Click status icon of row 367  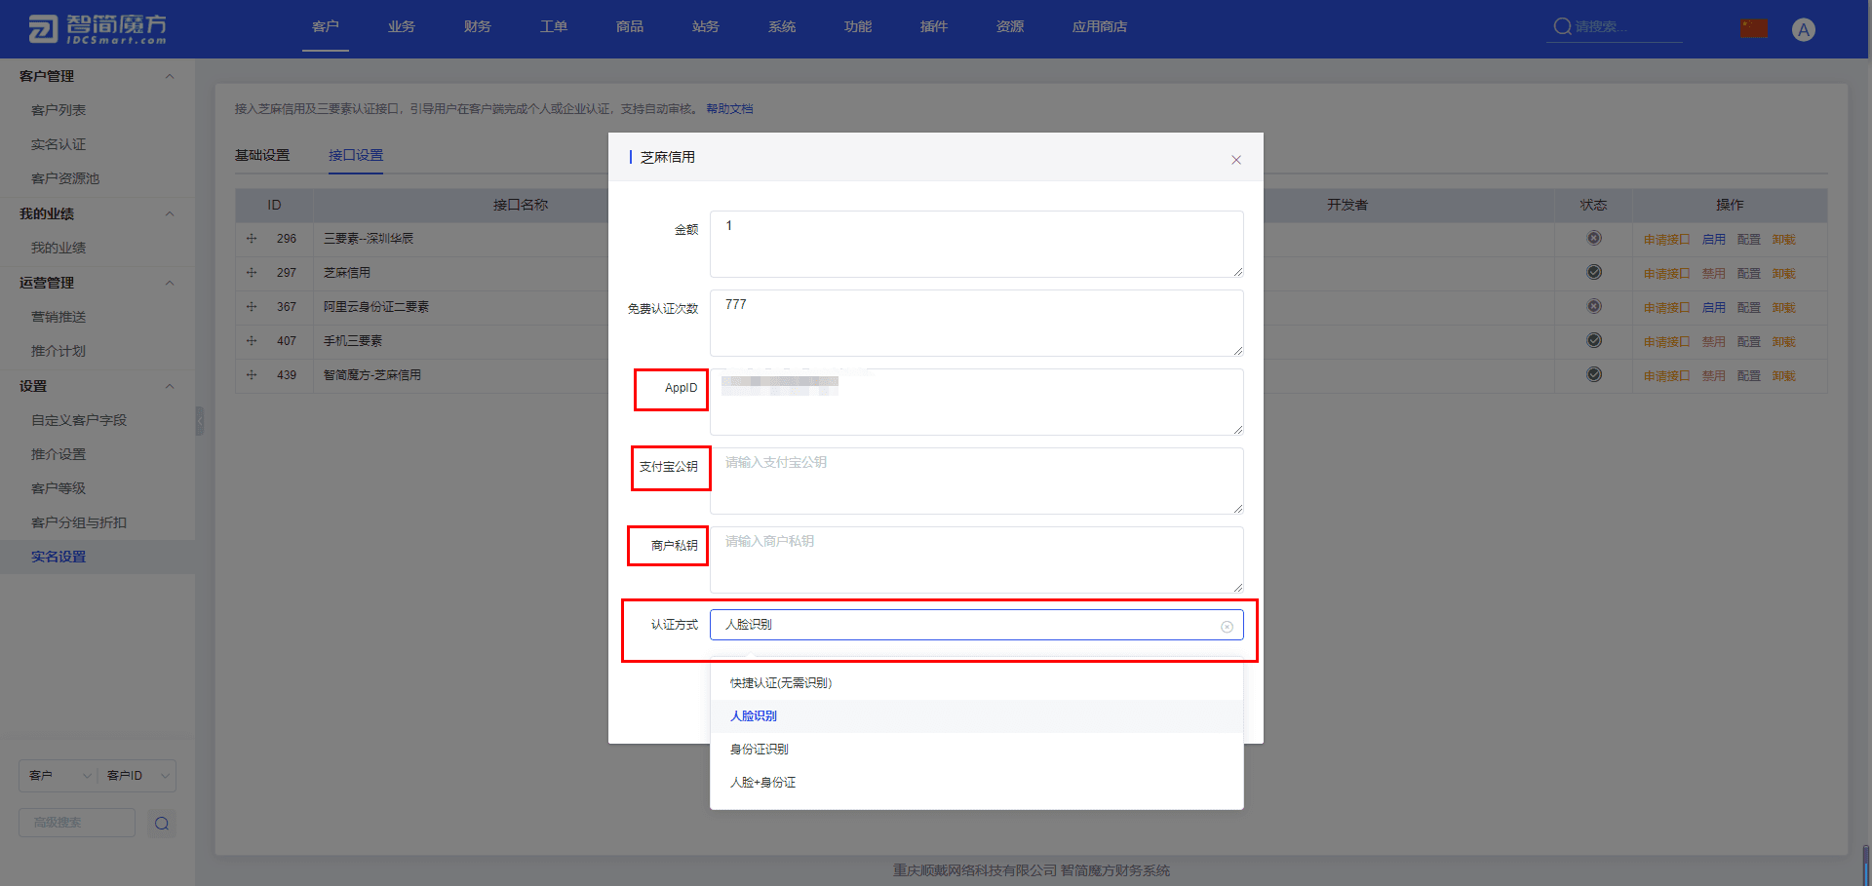1594,306
